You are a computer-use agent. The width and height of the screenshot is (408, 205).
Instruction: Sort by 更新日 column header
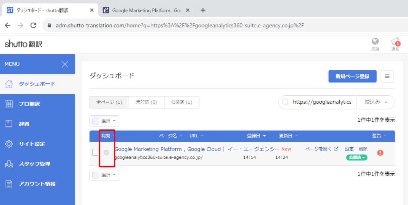[288, 136]
